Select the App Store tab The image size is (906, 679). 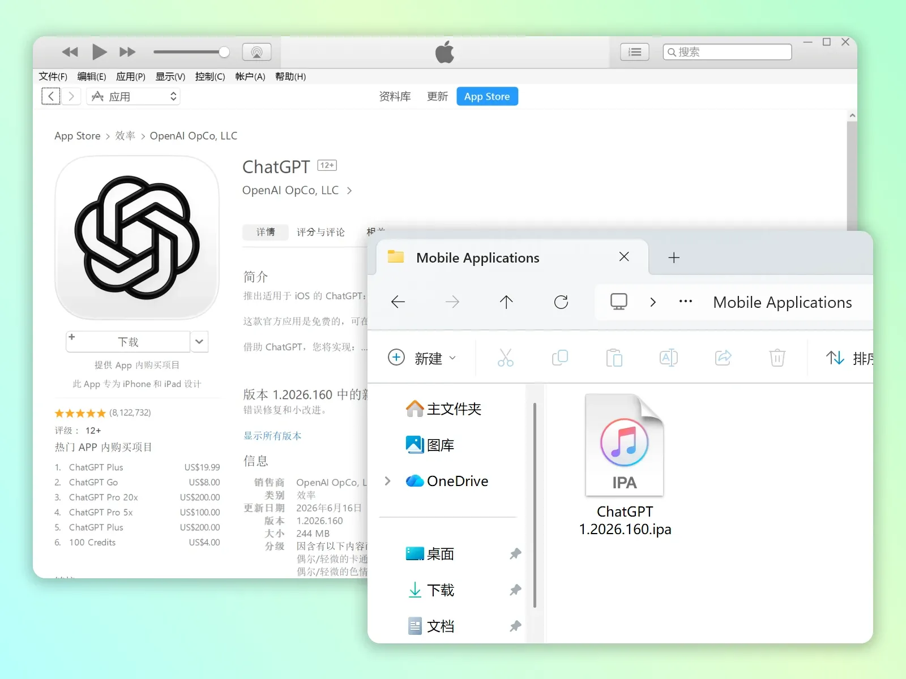coord(487,96)
